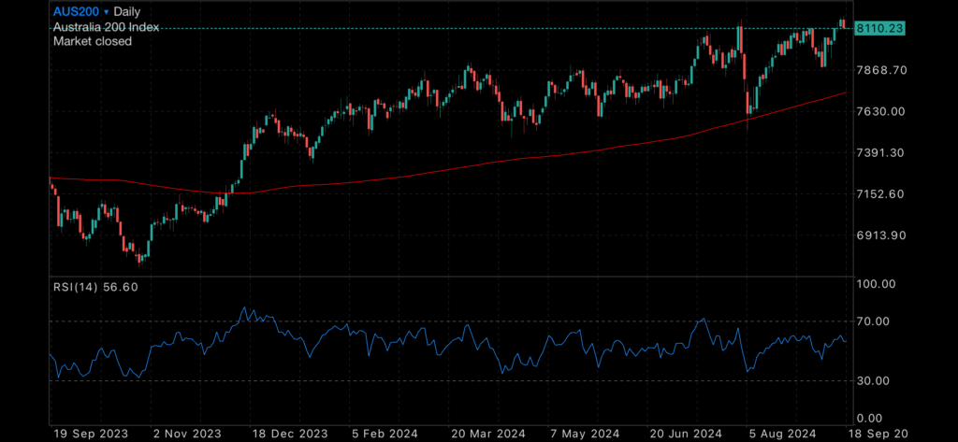Click the Australia 200 Index title
Viewport: 958px width, 442px height.
tap(107, 27)
